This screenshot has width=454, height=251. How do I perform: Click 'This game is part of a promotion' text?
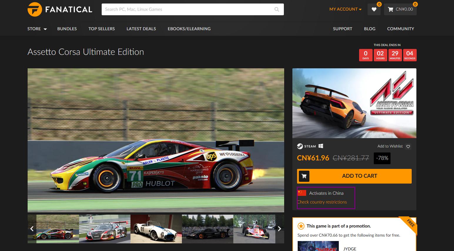(339, 226)
